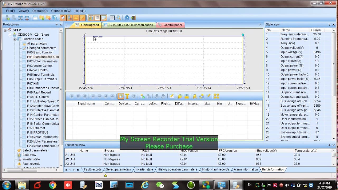Click the Max column header in signal table
The width and height of the screenshot is (338, 190).
point(207,104)
